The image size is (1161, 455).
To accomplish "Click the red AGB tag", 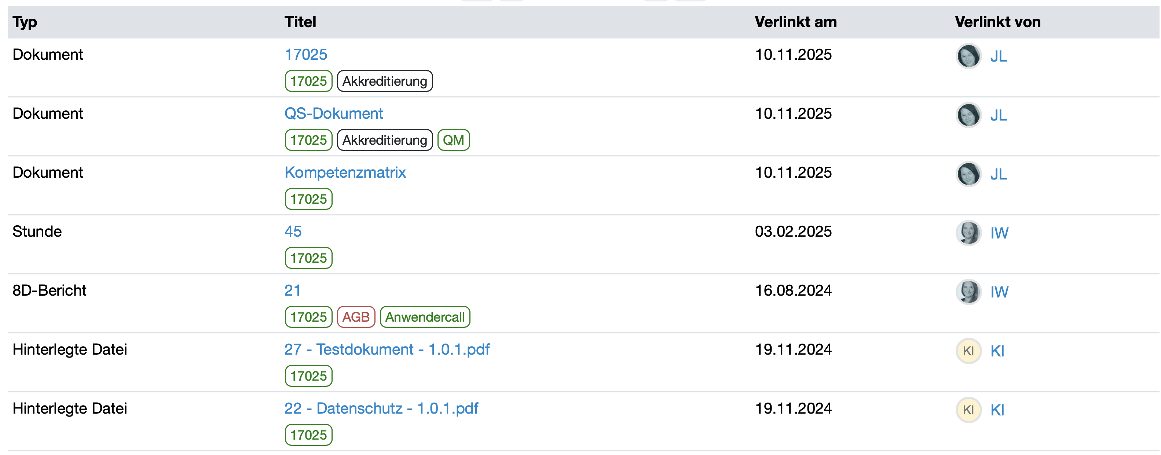I will (x=356, y=317).
